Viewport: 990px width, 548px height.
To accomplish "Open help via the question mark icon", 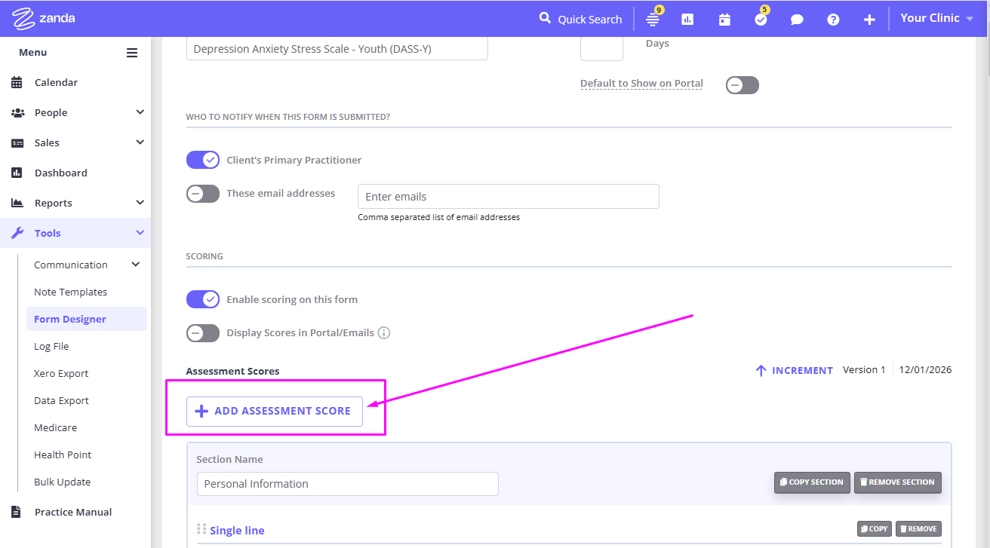I will [x=832, y=18].
